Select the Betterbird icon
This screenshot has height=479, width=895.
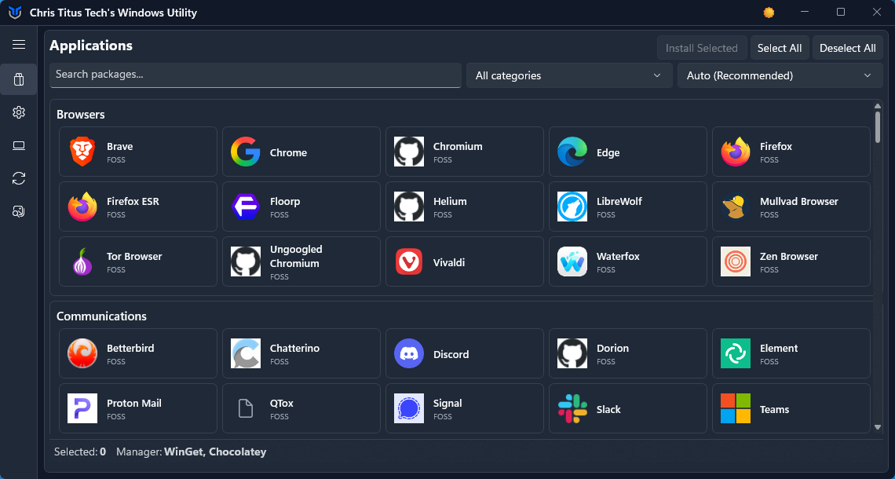82,353
